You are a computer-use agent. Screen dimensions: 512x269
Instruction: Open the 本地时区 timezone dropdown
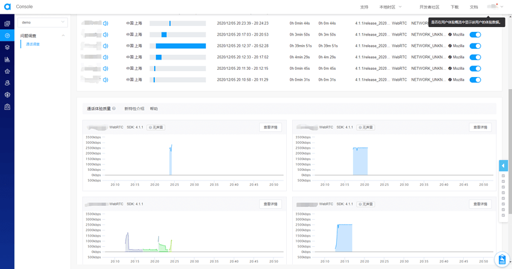tap(390, 7)
